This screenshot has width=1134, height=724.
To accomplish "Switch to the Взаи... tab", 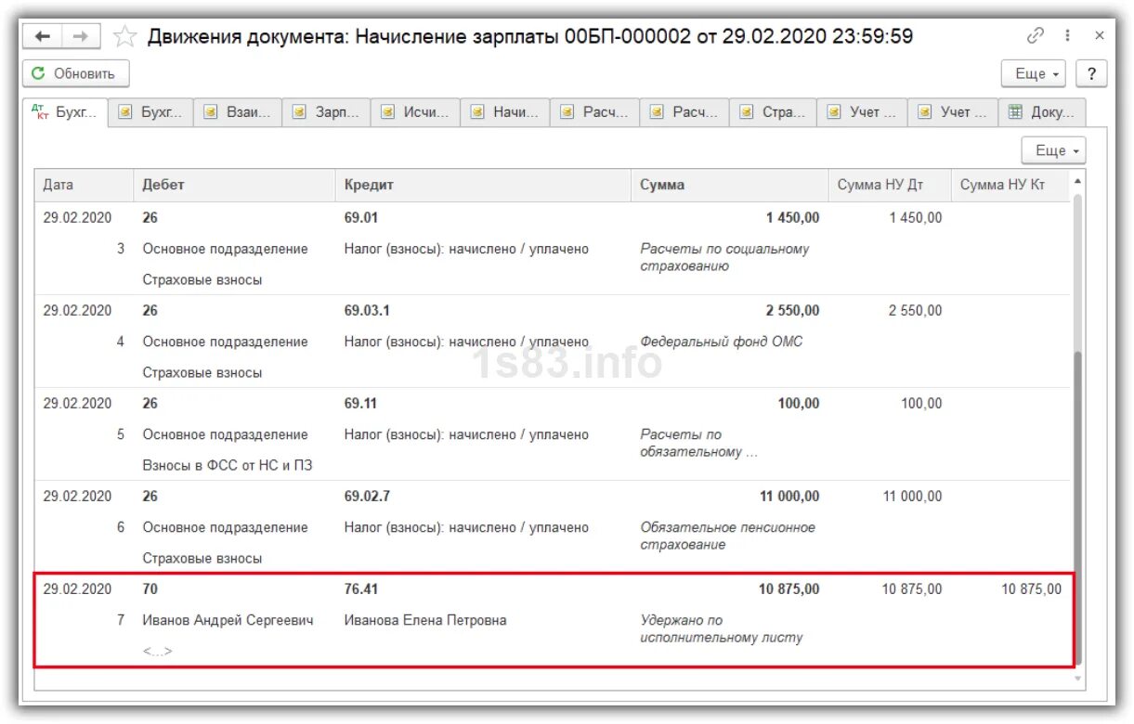I will [x=238, y=112].
